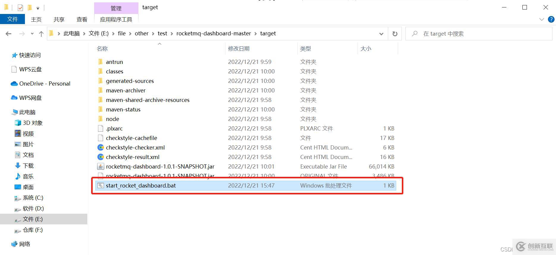556x255 pixels.
Task: Click the search box in target
Action: pos(478,34)
